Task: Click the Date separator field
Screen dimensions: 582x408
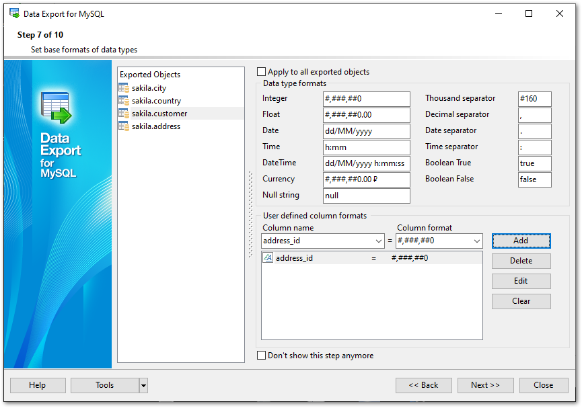Action: (x=534, y=131)
